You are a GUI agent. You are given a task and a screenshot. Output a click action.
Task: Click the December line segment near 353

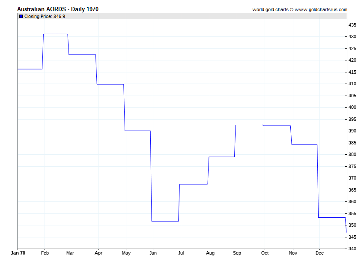(x=332, y=218)
